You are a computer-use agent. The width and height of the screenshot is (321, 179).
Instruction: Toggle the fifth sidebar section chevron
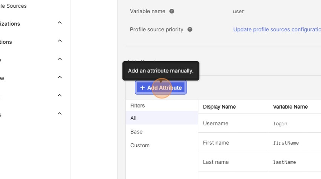pos(60,95)
